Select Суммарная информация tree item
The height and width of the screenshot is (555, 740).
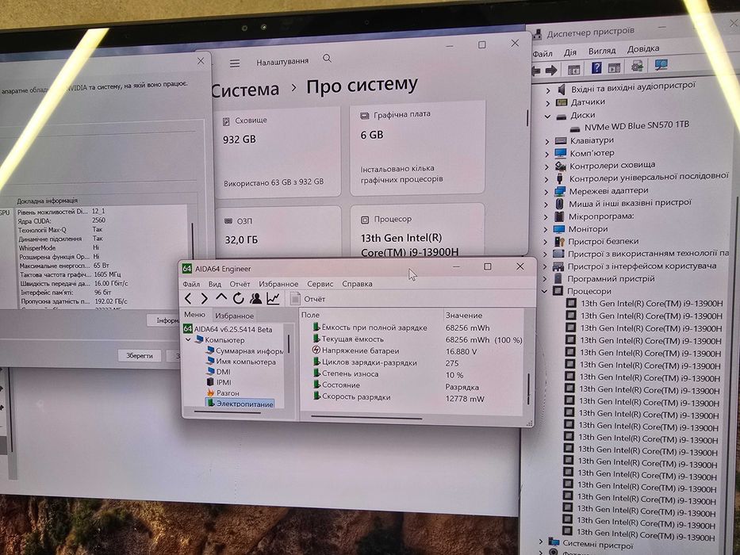point(244,351)
